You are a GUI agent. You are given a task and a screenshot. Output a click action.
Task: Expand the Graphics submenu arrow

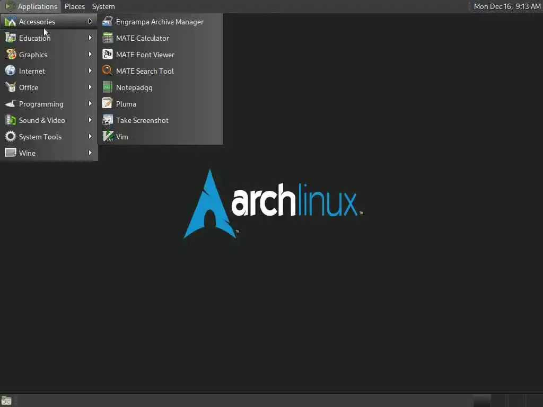[90, 55]
